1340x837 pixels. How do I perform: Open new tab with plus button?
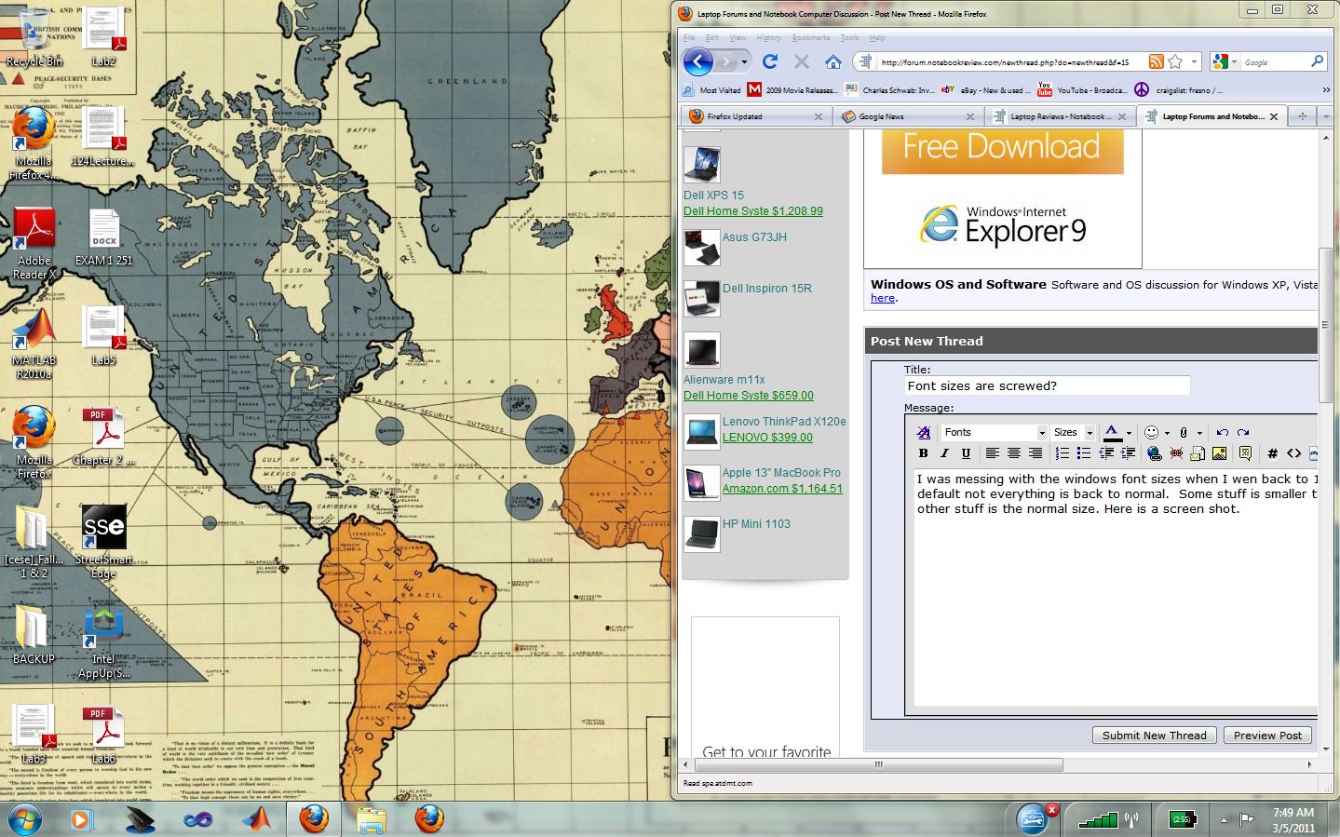pos(1302,116)
